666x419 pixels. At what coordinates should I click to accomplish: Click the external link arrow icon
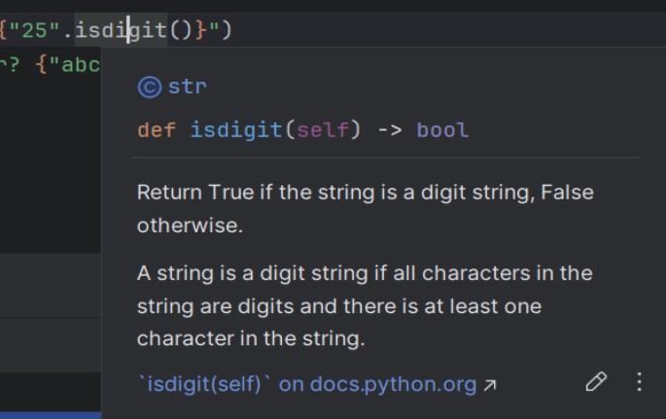[490, 385]
